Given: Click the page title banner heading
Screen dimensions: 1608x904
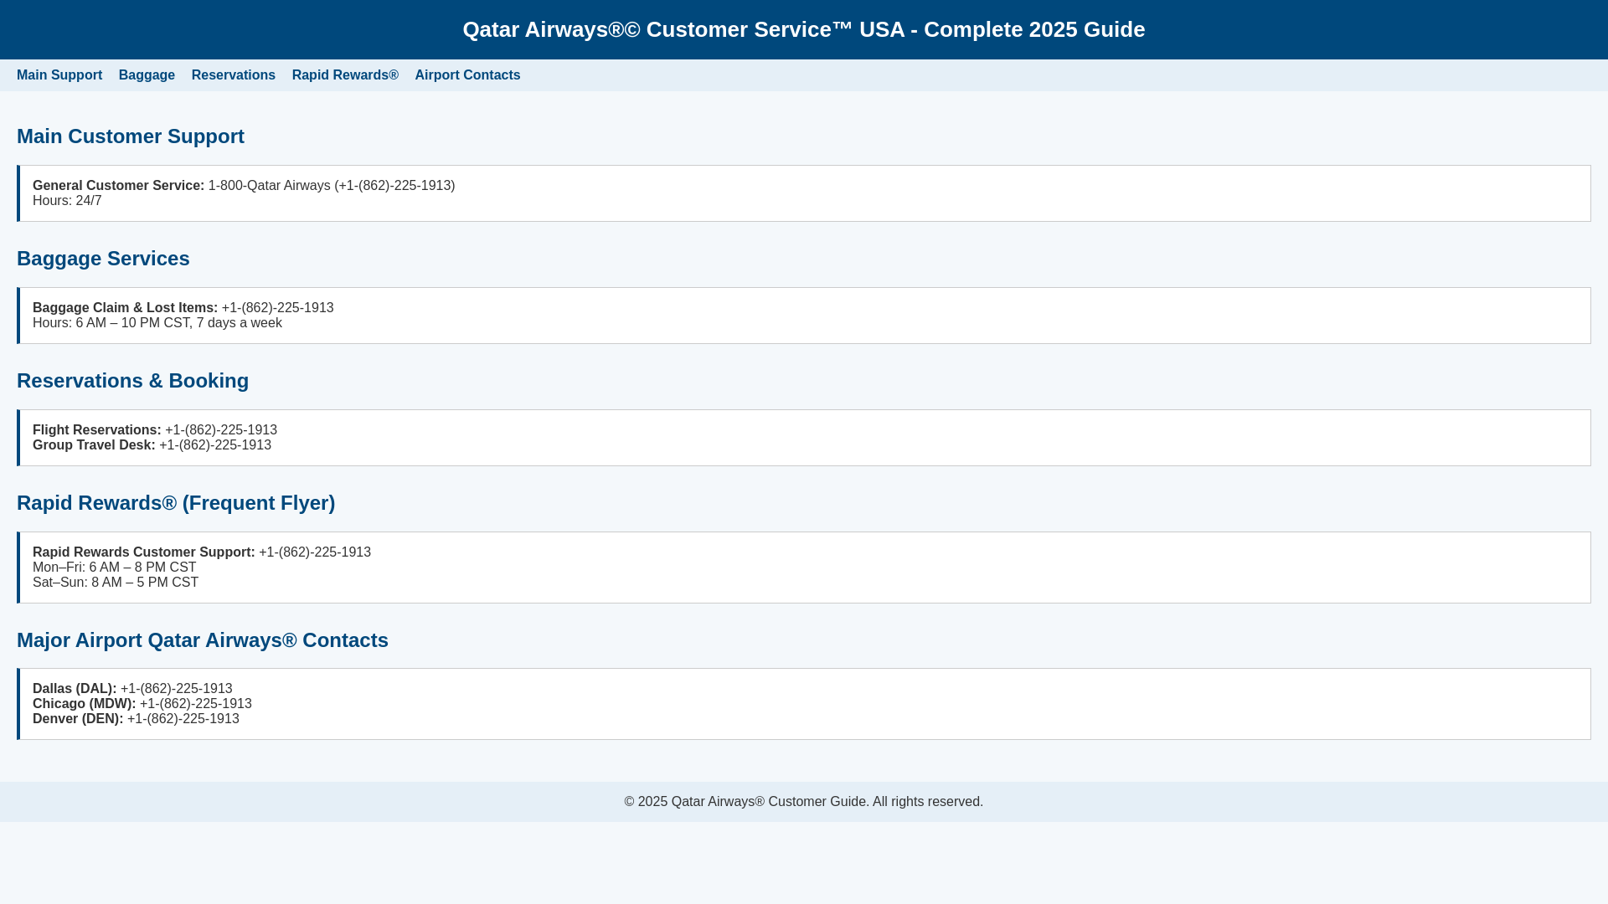Looking at the screenshot, I should tap(804, 29).
